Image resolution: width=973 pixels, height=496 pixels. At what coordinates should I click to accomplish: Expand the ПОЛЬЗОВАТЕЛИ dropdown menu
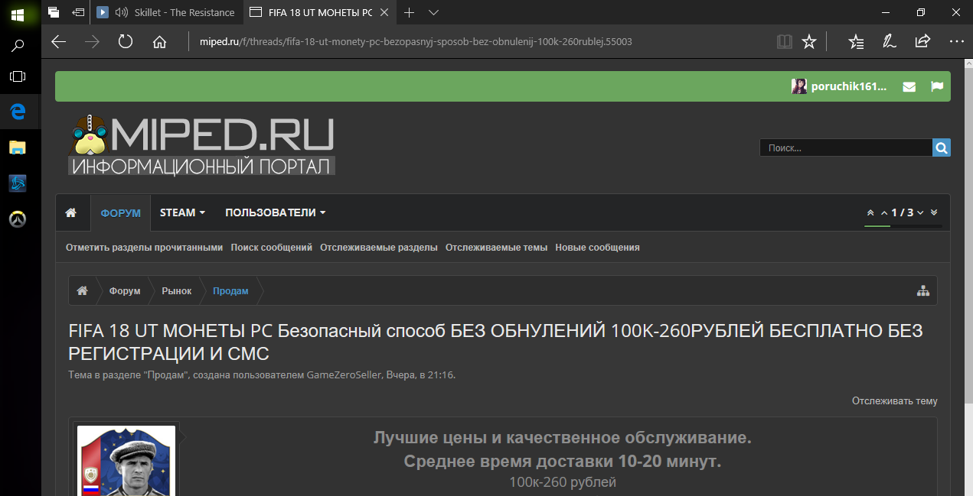tap(276, 212)
